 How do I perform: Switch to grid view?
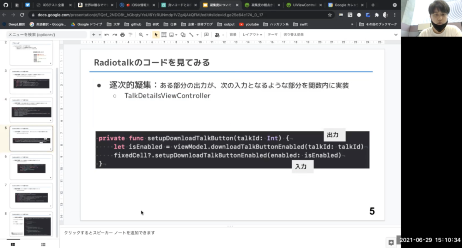[x=43, y=244]
